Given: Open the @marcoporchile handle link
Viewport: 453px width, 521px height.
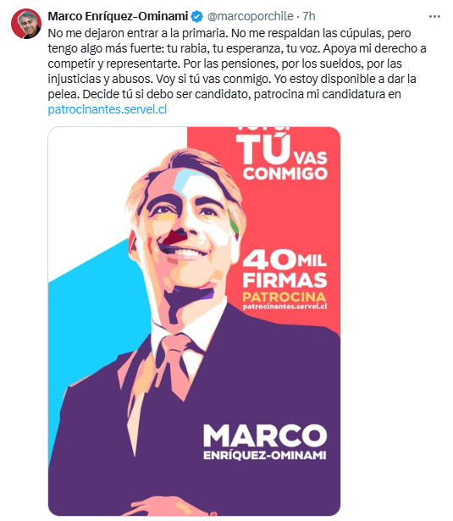Looking at the screenshot, I should click(x=251, y=16).
